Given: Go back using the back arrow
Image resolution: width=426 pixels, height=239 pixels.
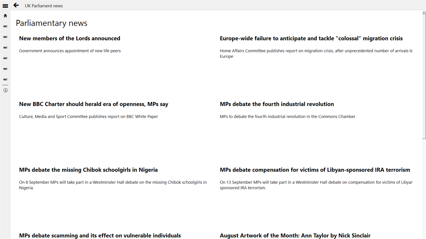Looking at the screenshot, I should click(16, 5).
